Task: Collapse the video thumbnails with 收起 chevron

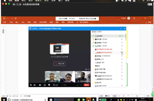Action: 87,69
